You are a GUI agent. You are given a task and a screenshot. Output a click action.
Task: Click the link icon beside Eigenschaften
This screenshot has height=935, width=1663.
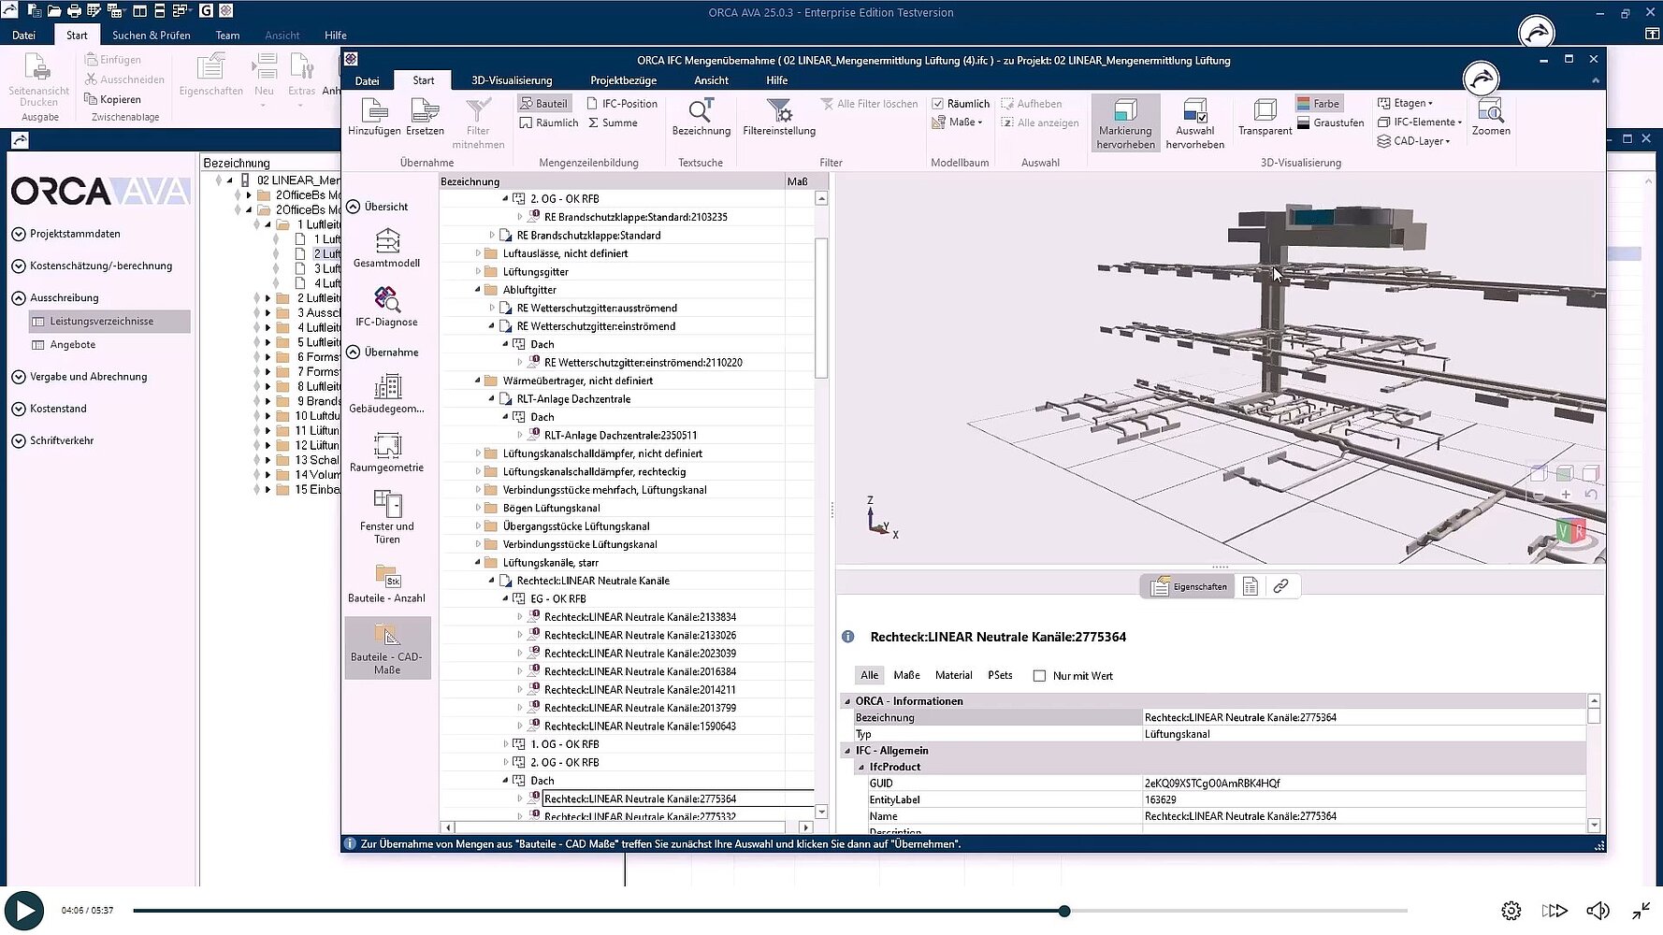[1280, 586]
